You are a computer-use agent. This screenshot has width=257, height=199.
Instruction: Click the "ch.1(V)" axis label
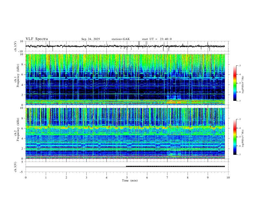tap(16, 46)
